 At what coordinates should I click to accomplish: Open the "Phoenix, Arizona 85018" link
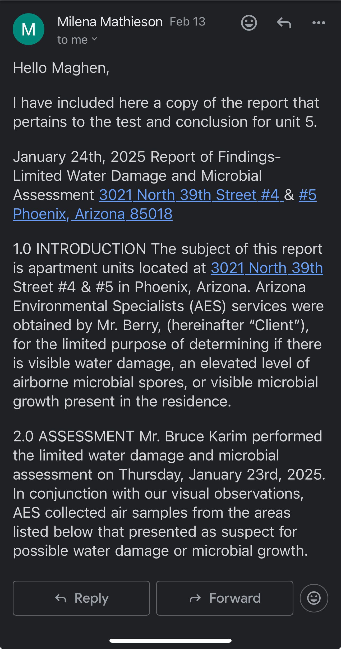tap(93, 214)
